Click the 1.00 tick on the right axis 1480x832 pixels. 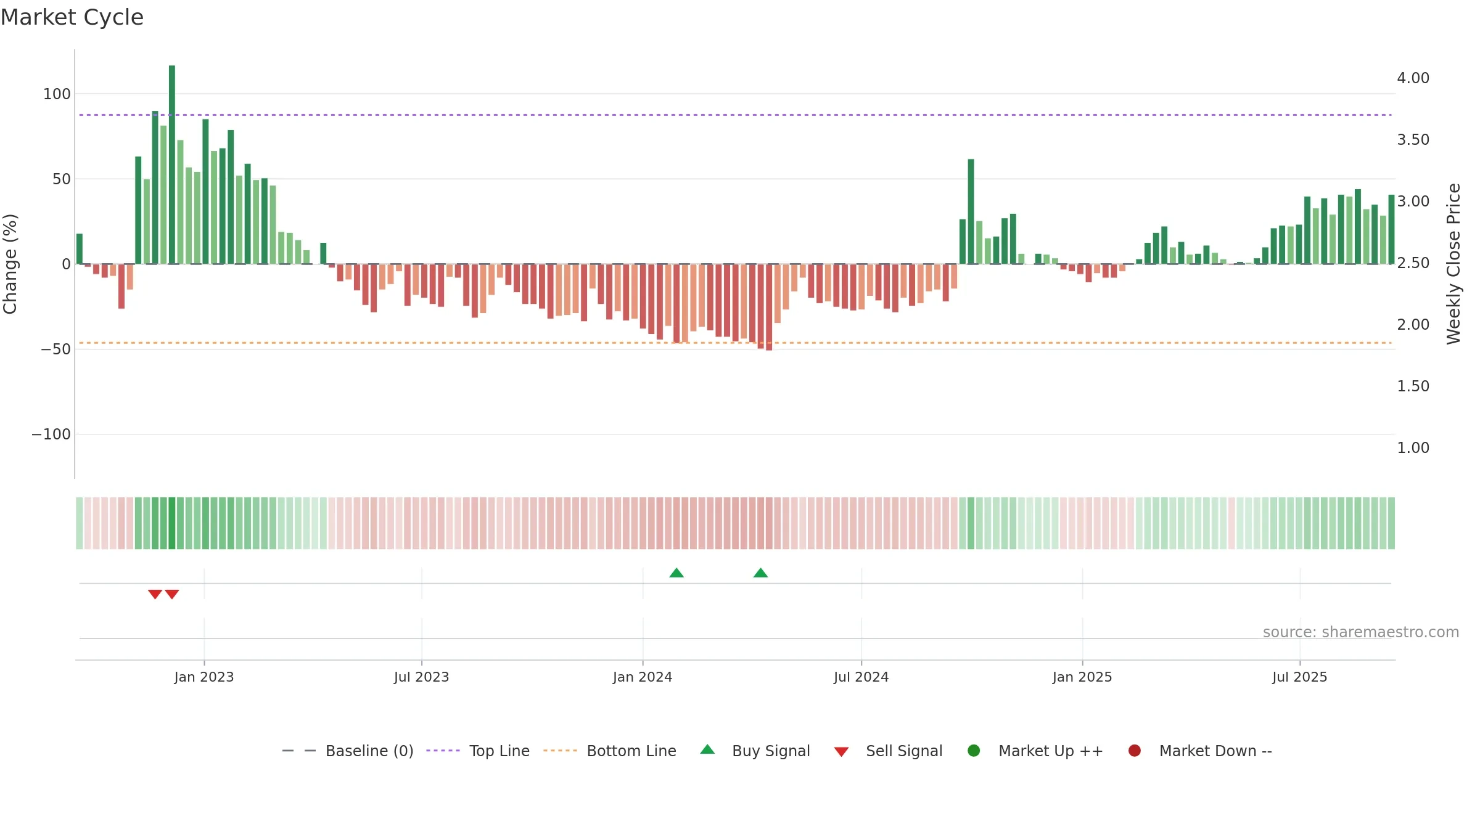(1413, 447)
